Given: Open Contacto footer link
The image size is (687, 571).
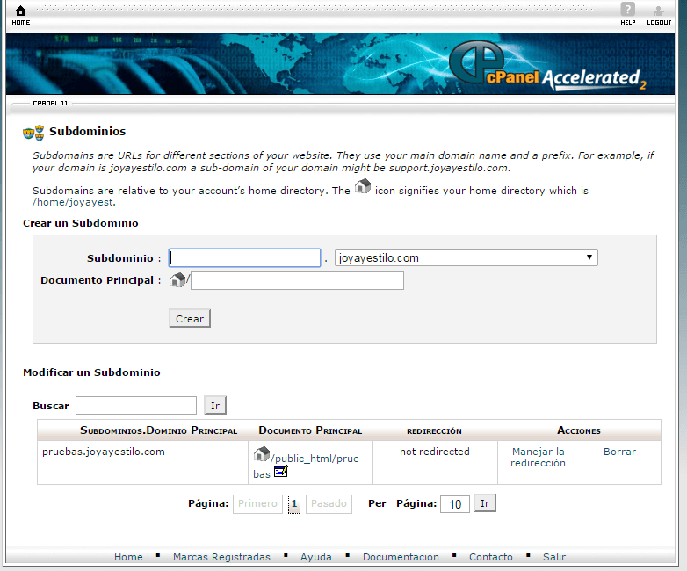Looking at the screenshot, I should 491,557.
